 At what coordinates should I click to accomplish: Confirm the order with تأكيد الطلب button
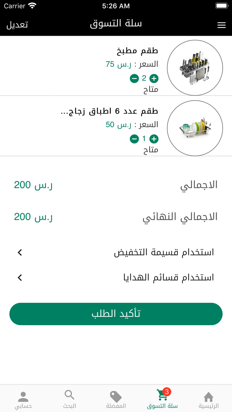[x=116, y=314]
